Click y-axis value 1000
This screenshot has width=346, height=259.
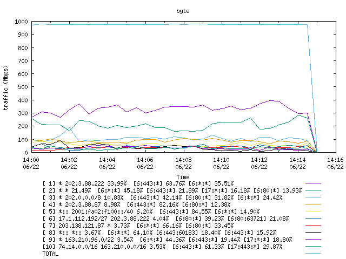pos(21,22)
